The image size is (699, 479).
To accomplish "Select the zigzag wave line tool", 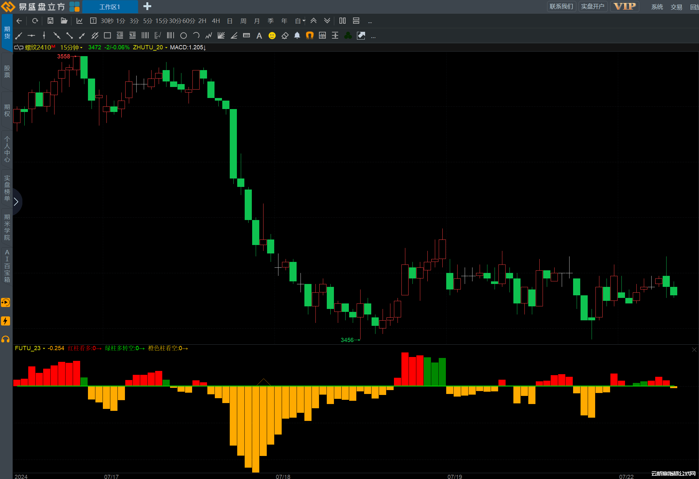I will (209, 36).
